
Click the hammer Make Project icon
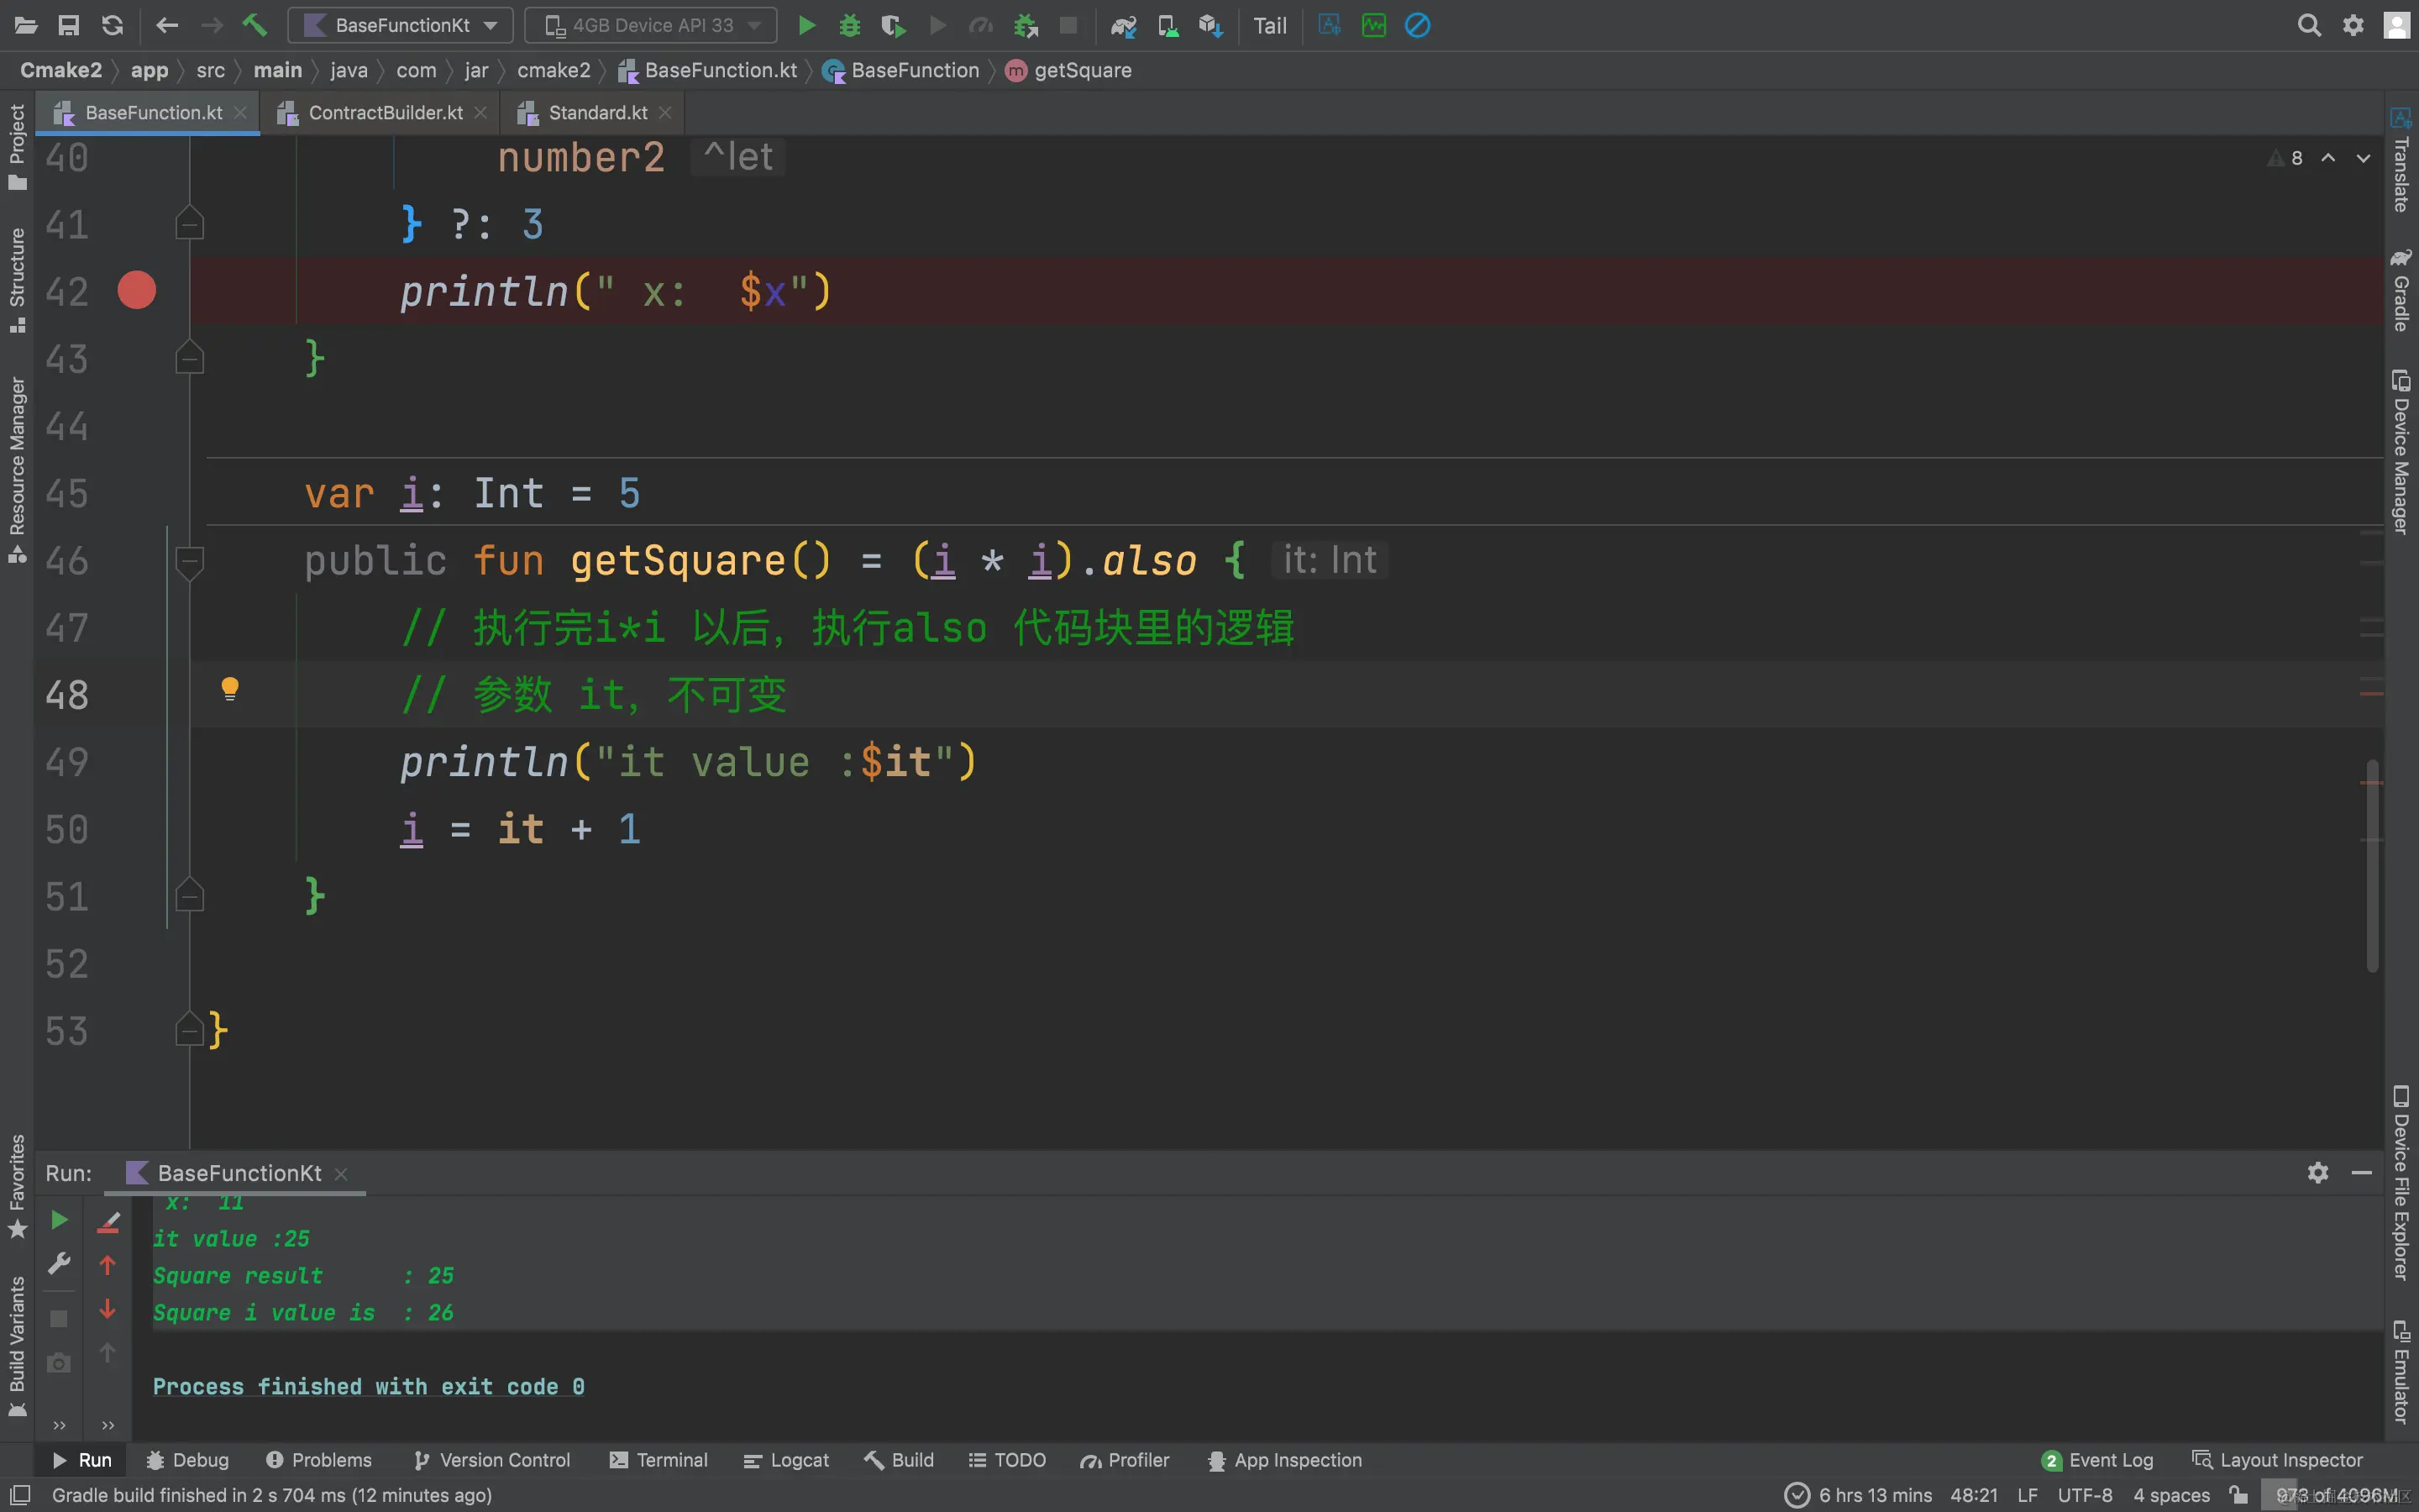[254, 25]
